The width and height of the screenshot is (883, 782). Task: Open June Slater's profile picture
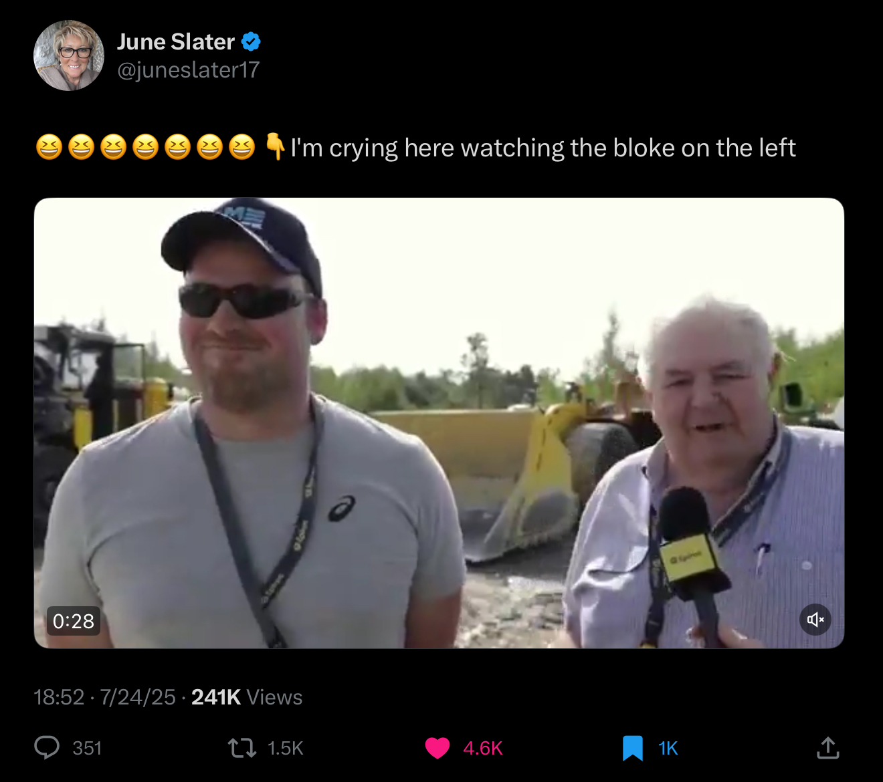pos(69,55)
